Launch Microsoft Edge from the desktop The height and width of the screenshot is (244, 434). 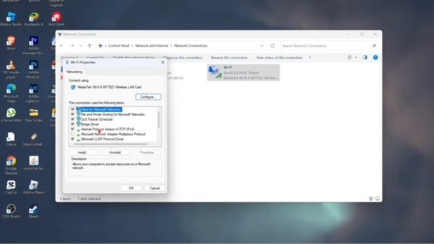tap(11, 94)
